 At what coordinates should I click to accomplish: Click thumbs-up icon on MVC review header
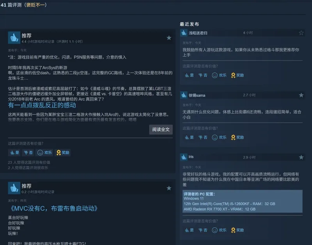(x=14, y=188)
